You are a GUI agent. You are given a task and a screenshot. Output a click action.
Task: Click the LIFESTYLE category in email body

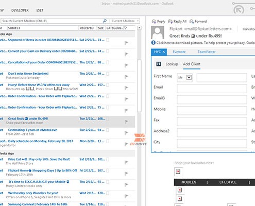click(x=228, y=182)
